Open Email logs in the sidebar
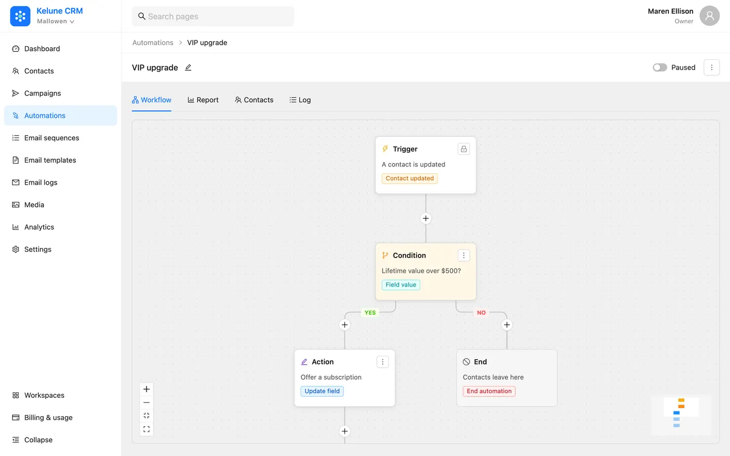Viewport: 730px width, 456px height. point(60,182)
